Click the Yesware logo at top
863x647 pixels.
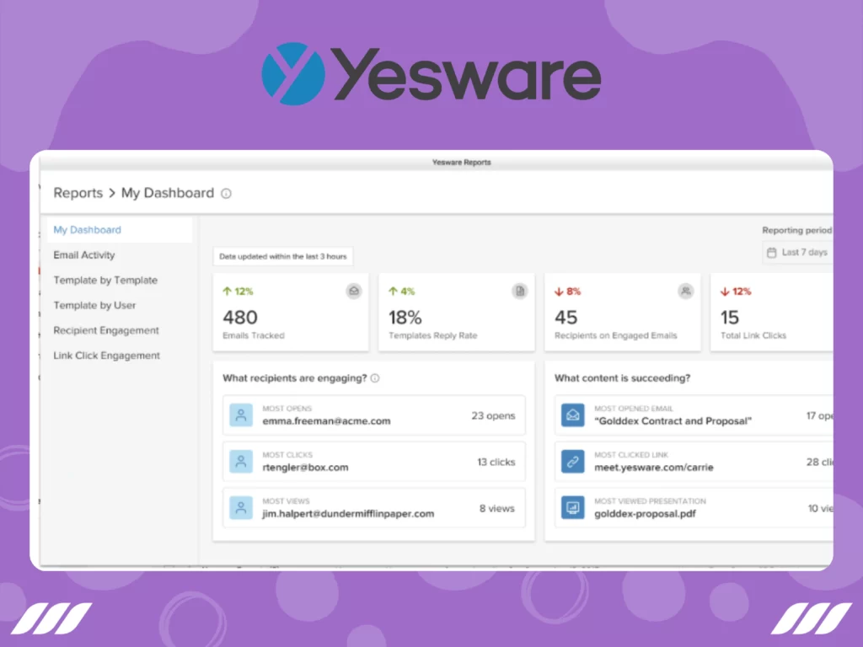coord(431,74)
